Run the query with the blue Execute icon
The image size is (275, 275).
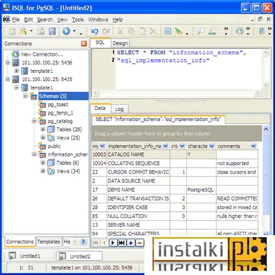tap(67, 31)
